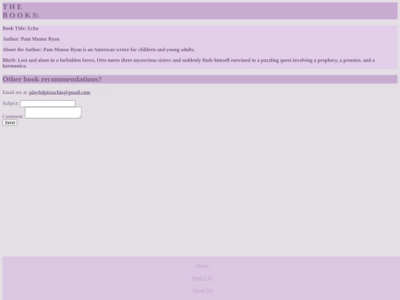Viewport: 400px width, 300px height.
Task: Click the 'Email me at:' label
Action: (x=15, y=93)
